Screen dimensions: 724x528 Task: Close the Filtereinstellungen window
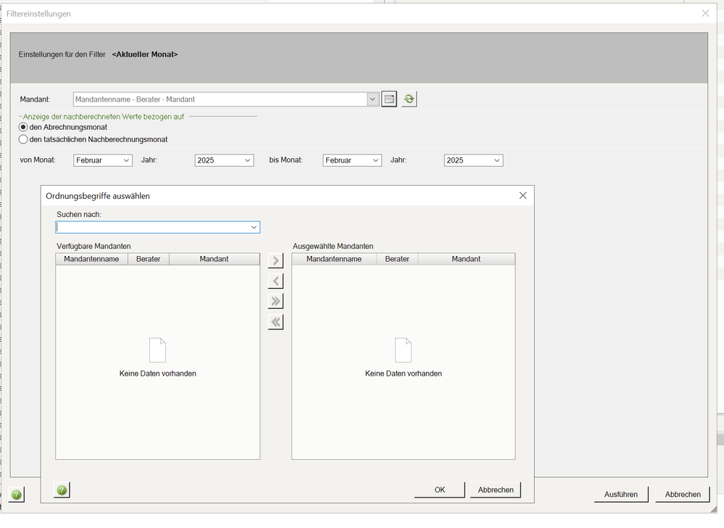tap(705, 13)
